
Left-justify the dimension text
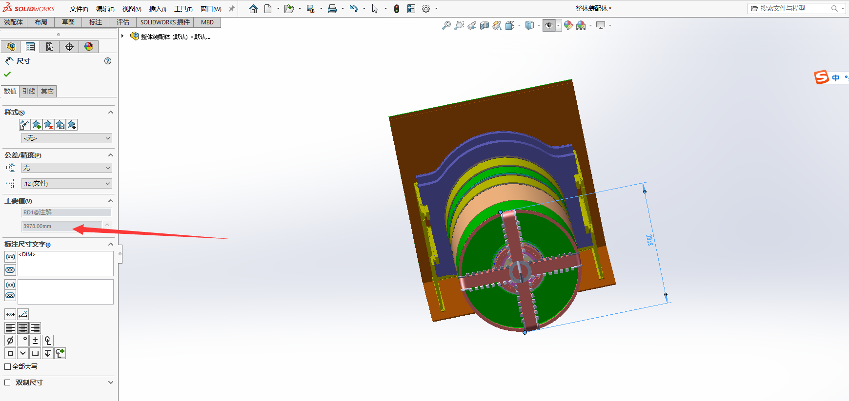[10, 328]
